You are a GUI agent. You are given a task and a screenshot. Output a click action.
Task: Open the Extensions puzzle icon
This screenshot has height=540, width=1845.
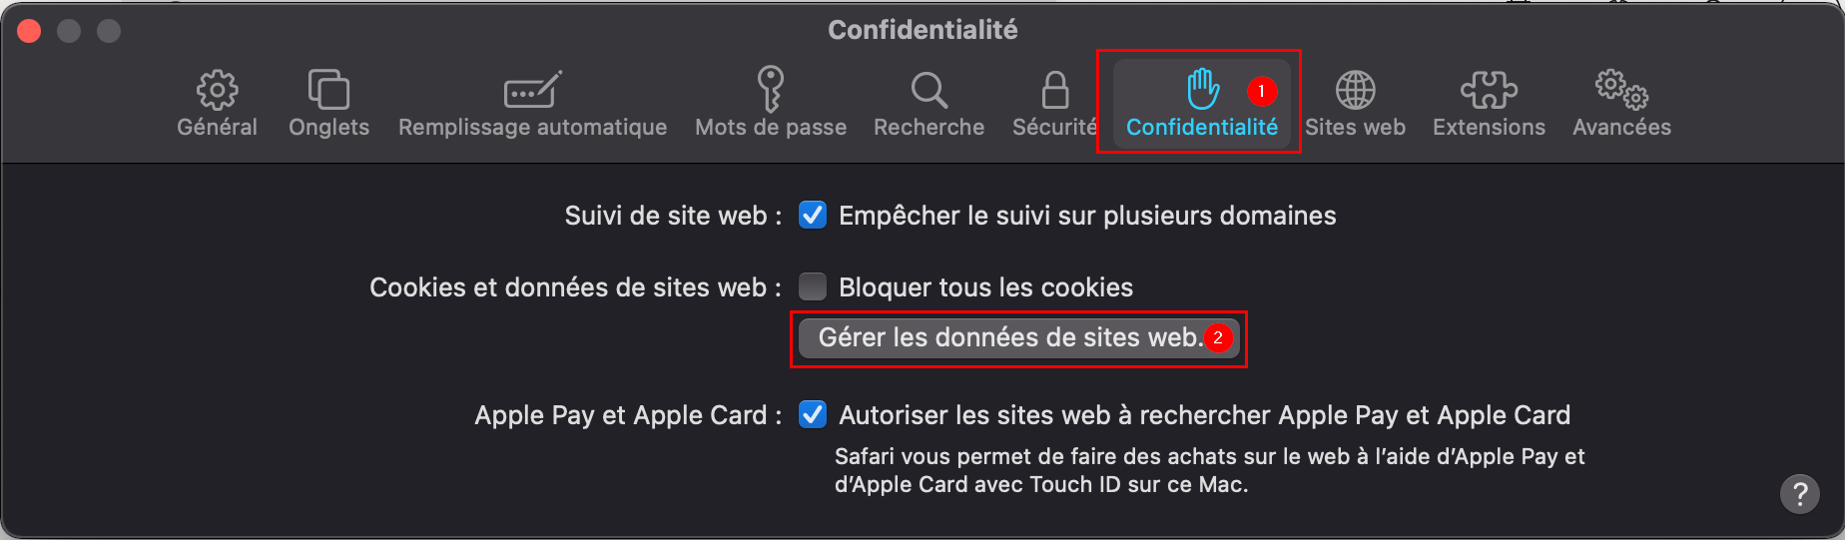pyautogui.click(x=1489, y=90)
